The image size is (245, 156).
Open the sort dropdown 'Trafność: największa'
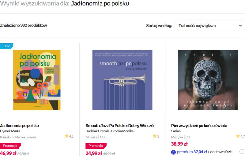(209, 25)
